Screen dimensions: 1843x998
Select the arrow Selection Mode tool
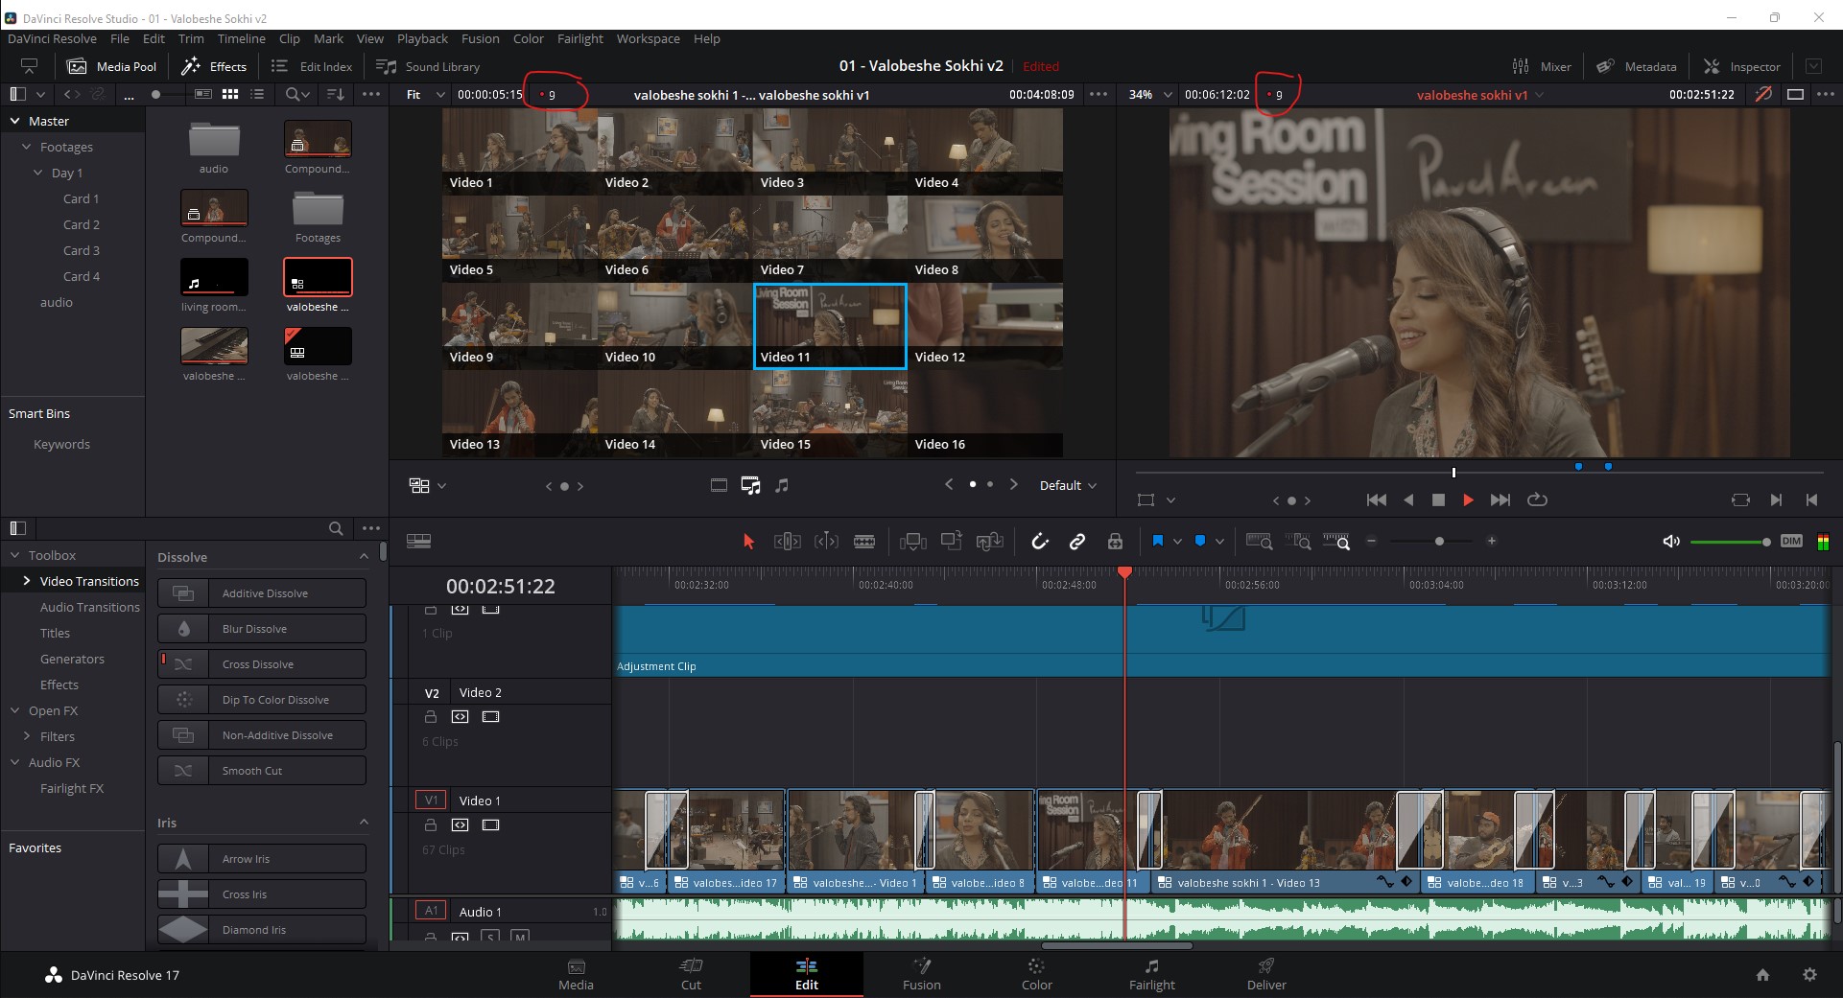(748, 542)
